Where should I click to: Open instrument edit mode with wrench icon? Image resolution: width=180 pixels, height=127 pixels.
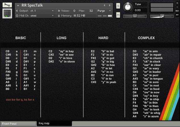tap(7, 5)
